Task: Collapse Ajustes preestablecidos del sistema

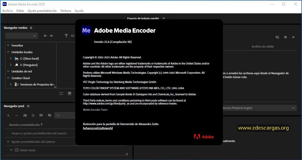Action: pos(8,142)
